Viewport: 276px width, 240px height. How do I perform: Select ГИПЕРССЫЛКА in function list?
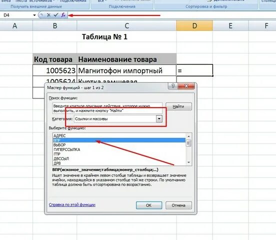[x=119, y=149]
